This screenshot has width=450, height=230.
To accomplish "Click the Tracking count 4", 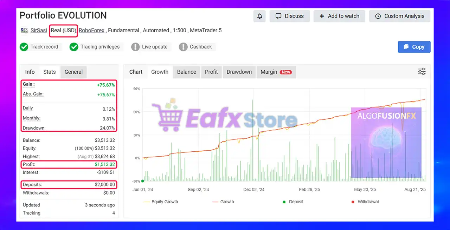I will (x=114, y=213).
